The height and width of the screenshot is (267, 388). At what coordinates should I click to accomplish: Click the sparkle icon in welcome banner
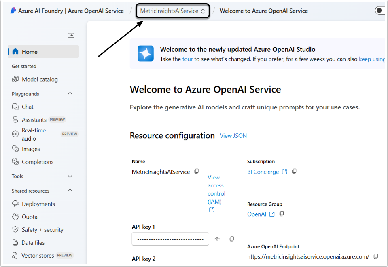[146, 53]
